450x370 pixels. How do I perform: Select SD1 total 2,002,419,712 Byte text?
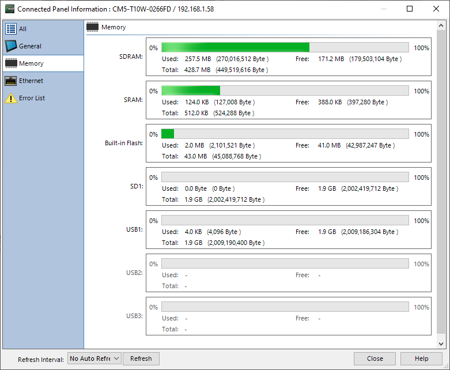tap(236, 199)
